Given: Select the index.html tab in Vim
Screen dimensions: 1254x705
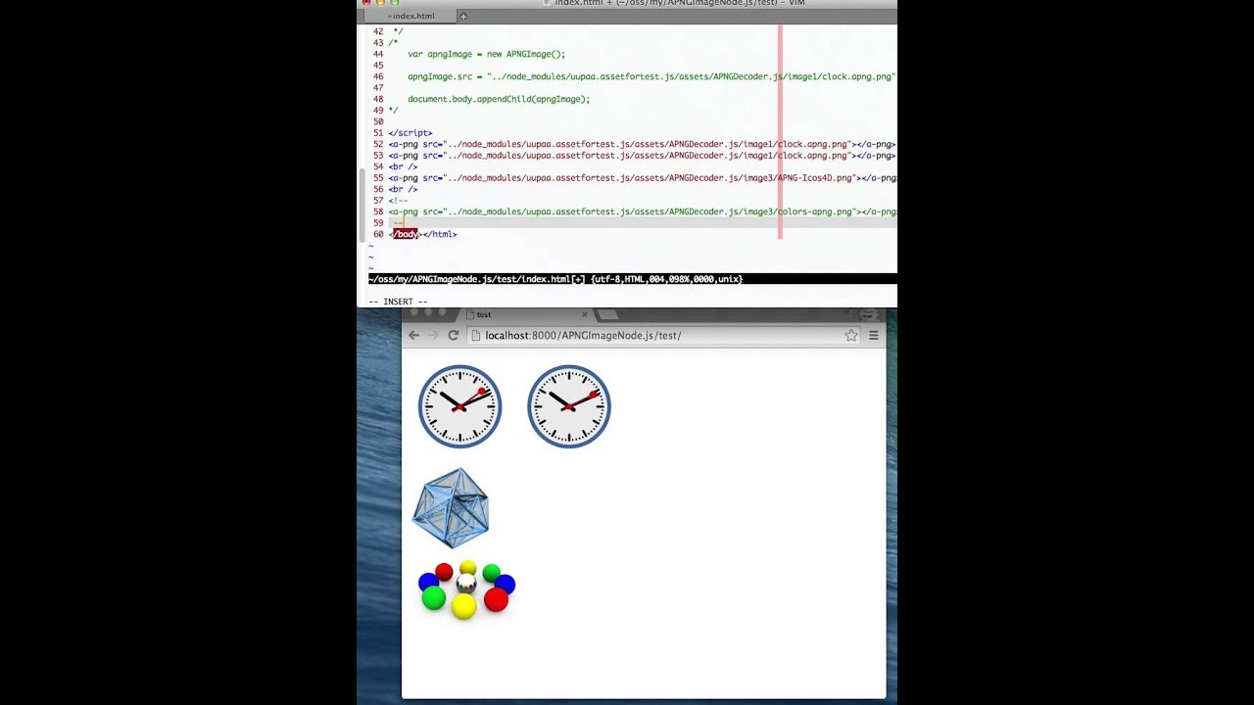Looking at the screenshot, I should [410, 16].
